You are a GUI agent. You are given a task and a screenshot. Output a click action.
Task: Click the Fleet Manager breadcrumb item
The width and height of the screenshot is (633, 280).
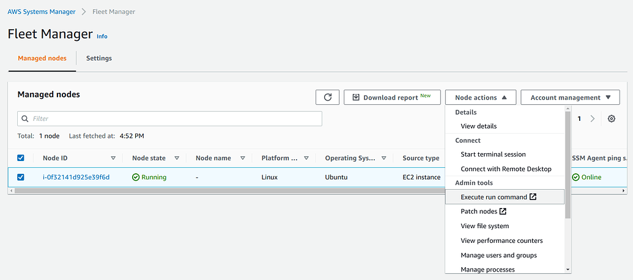tap(114, 12)
